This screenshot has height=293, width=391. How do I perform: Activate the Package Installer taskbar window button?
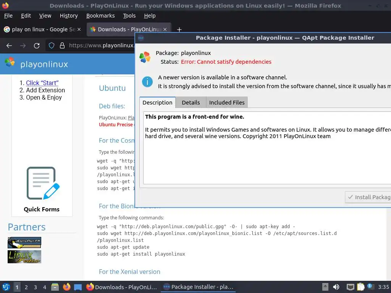coord(198,287)
